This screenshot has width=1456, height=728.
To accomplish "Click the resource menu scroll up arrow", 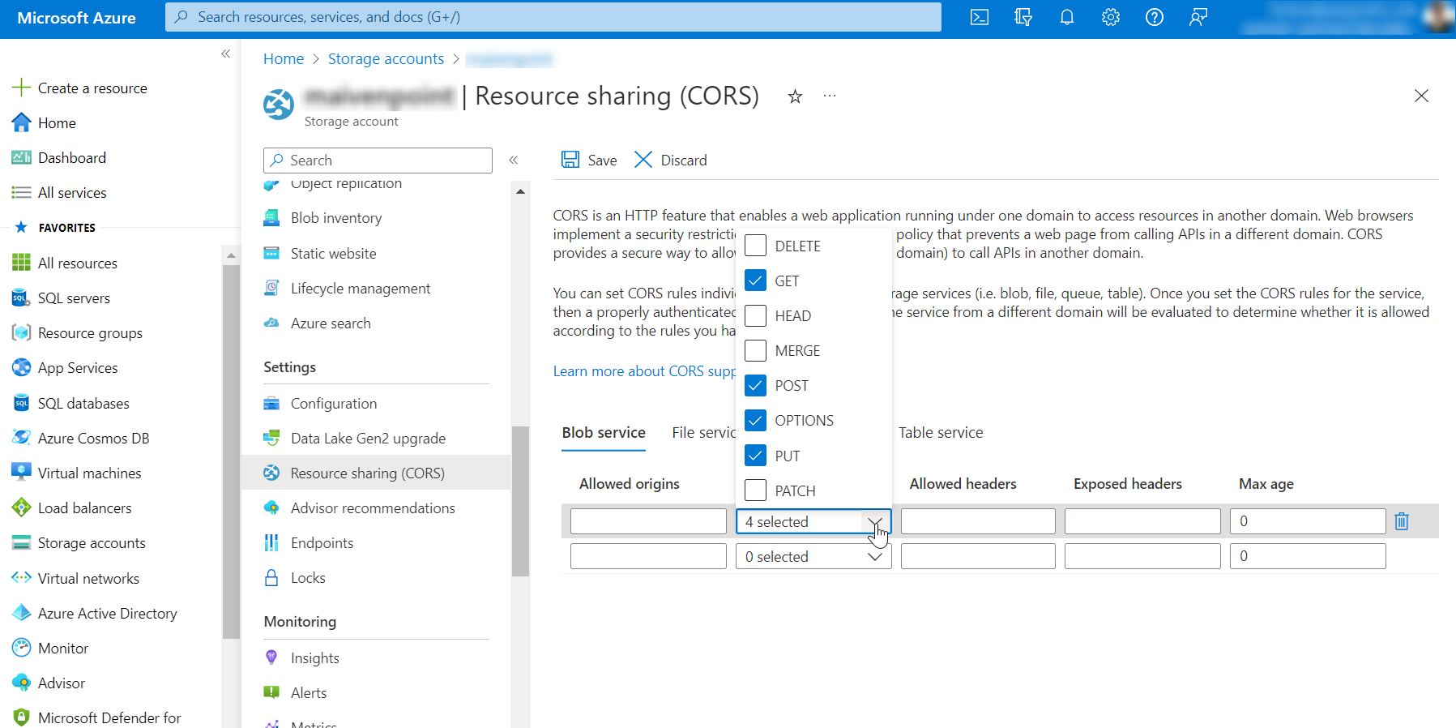I will click(520, 191).
